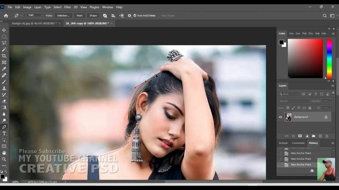The image size is (339, 190).
Task: Select the Polygonal Lasso tool
Action: pos(4,43)
